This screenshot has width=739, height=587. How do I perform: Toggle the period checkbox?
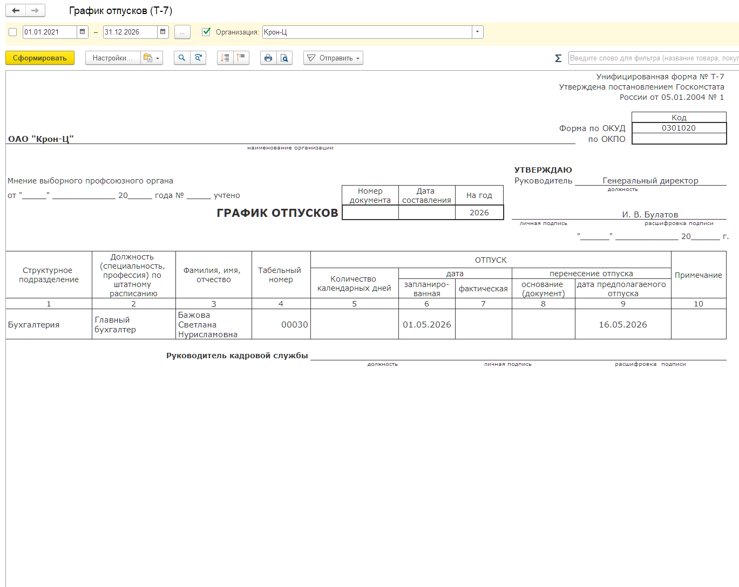click(x=13, y=32)
